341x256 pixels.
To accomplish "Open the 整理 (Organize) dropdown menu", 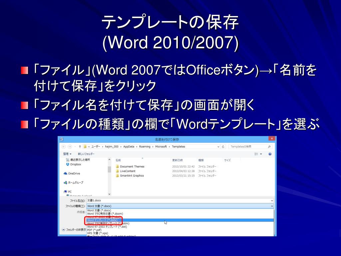I will (x=67, y=154).
